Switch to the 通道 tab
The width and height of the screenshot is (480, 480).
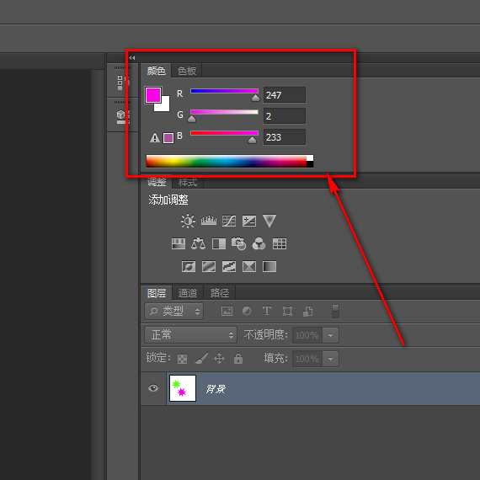[x=188, y=293]
